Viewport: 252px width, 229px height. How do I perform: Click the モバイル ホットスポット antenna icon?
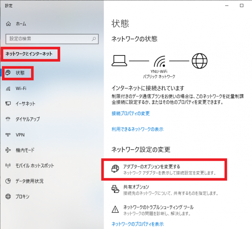tap(8, 165)
